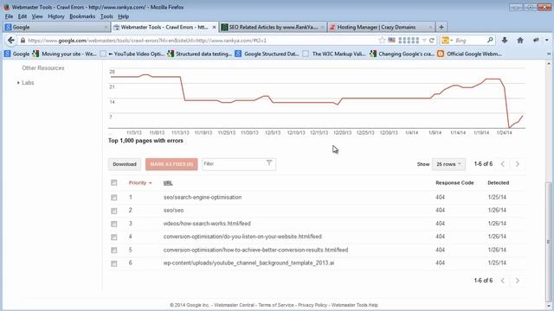Image resolution: width=554 pixels, height=311 pixels.
Task: Open Other Resources in the sidebar
Action: click(x=43, y=68)
